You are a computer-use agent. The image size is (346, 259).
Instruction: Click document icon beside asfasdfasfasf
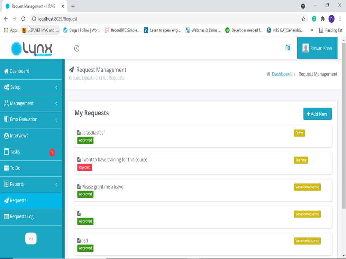click(79, 133)
